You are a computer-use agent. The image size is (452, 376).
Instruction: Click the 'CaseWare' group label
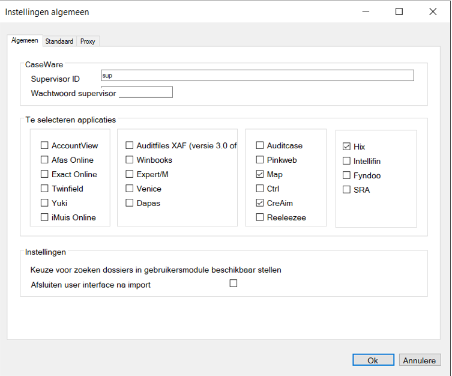(44, 64)
